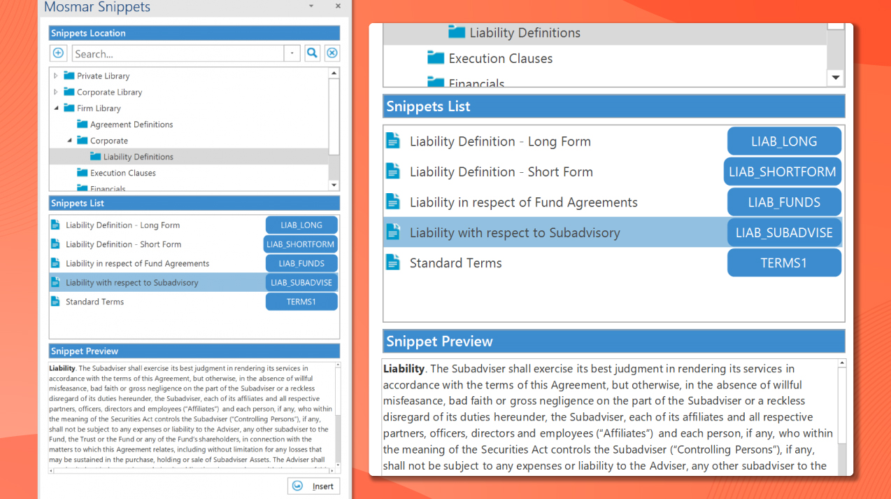Screen dimensions: 891x499
Task: Click the add new snippet plus icon
Action: 58,53
